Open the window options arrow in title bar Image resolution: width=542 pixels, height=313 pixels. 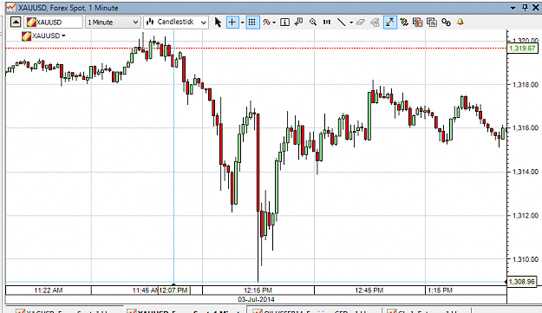click(513, 8)
